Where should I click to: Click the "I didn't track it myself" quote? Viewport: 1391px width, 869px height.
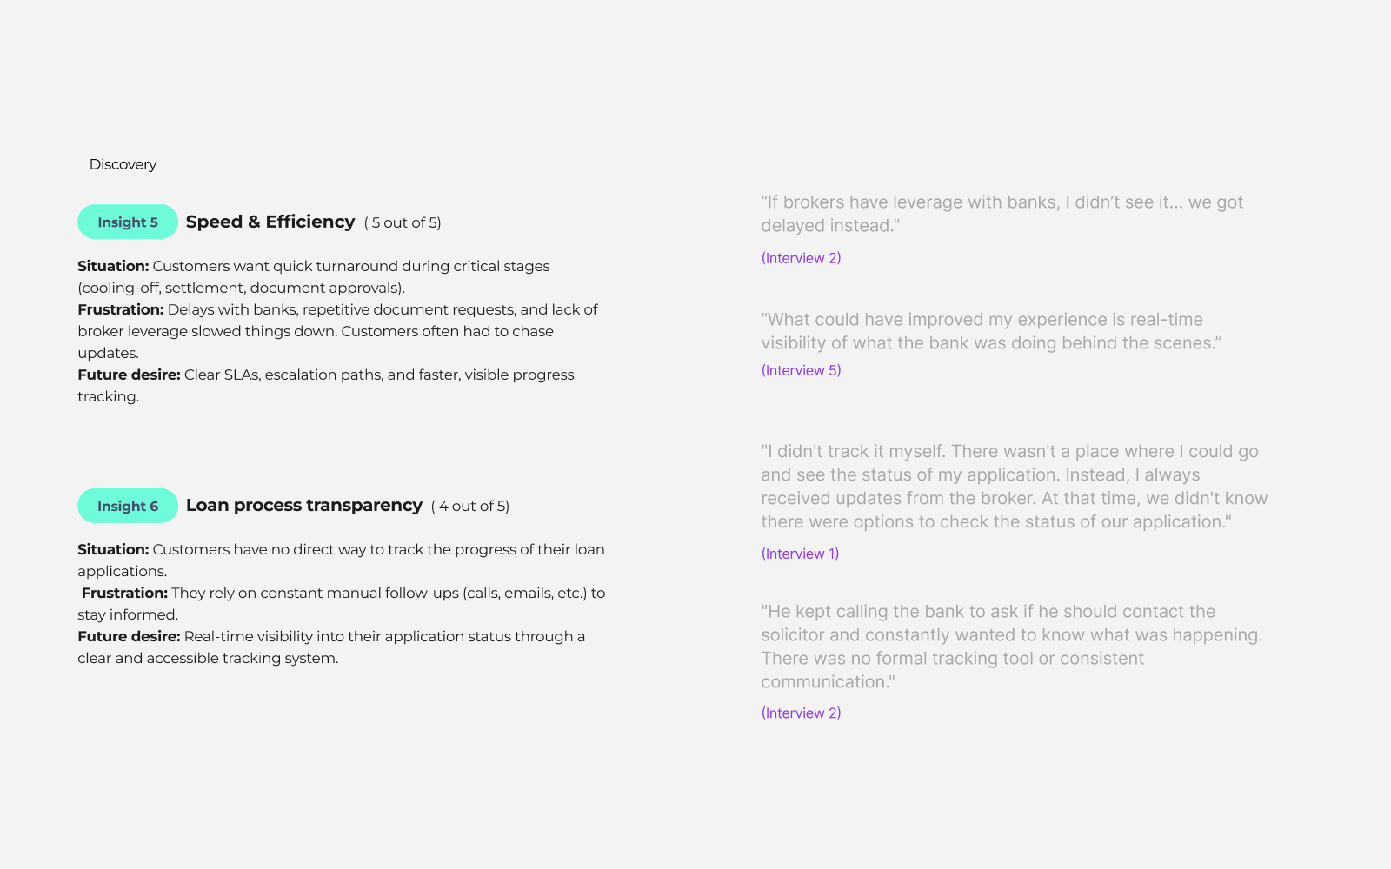tap(1014, 487)
